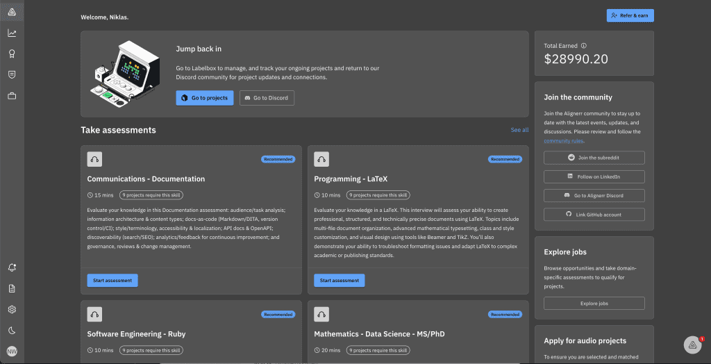This screenshot has width=711, height=364.
Task: Click 'Join the community' heading
Action: coord(578,97)
